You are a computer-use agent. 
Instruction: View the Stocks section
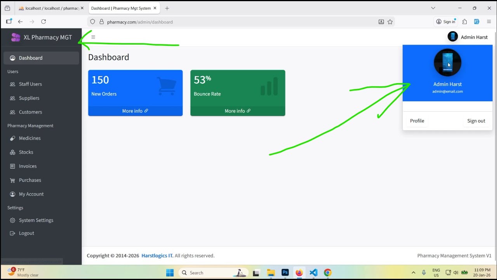tap(41, 152)
